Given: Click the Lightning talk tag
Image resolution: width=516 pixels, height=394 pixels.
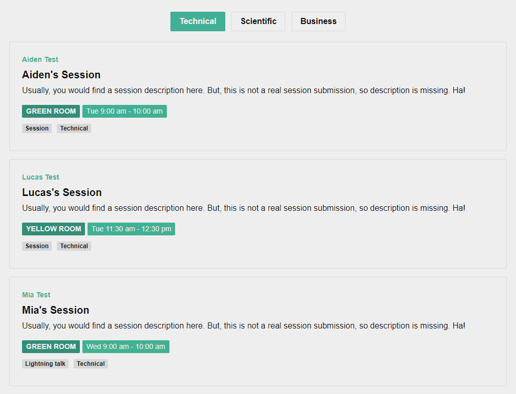Looking at the screenshot, I should pyautogui.click(x=45, y=364).
